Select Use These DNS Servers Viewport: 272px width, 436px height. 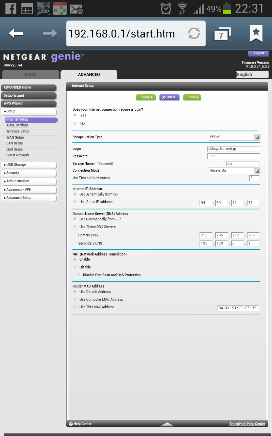[75, 227]
